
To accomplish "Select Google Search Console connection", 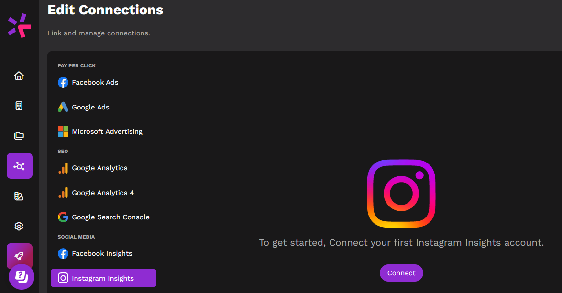I will pos(104,217).
